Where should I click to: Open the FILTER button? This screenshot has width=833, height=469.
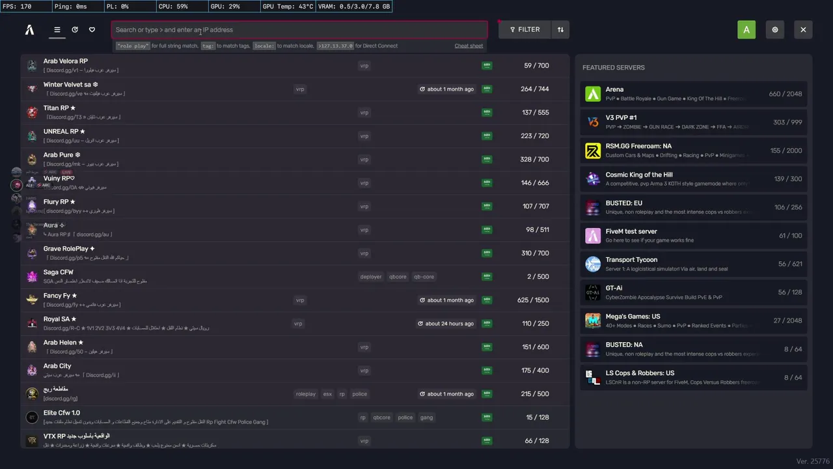[x=525, y=29]
